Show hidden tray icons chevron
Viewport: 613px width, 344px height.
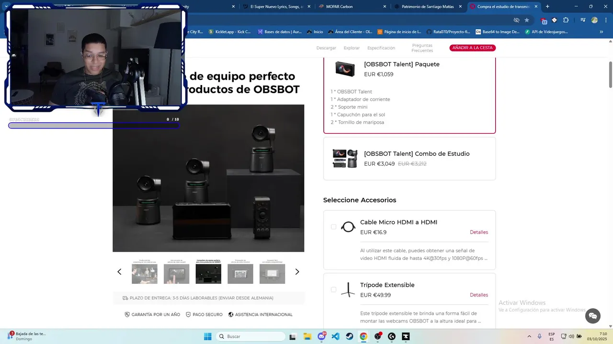(x=529, y=336)
